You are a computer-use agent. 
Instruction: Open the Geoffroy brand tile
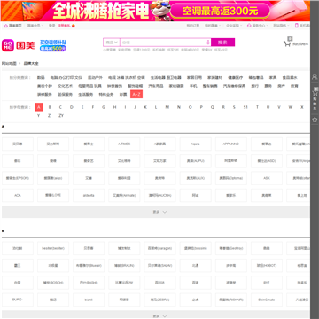tap(231, 248)
